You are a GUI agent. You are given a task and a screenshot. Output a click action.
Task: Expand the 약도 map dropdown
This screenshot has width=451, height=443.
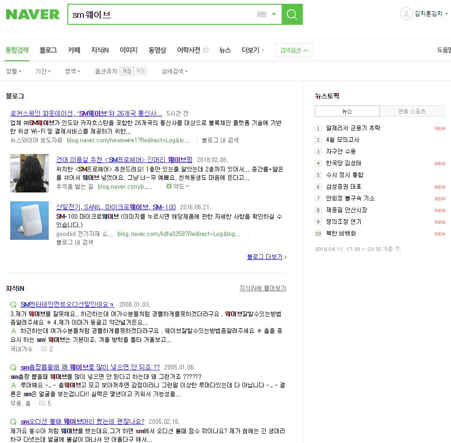point(181,186)
